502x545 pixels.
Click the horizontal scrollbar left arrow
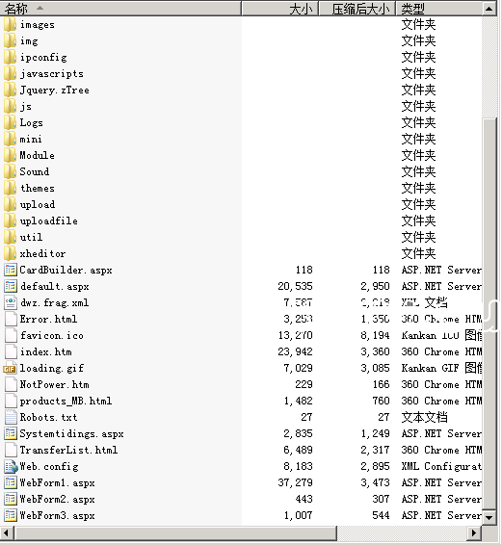tap(6, 532)
